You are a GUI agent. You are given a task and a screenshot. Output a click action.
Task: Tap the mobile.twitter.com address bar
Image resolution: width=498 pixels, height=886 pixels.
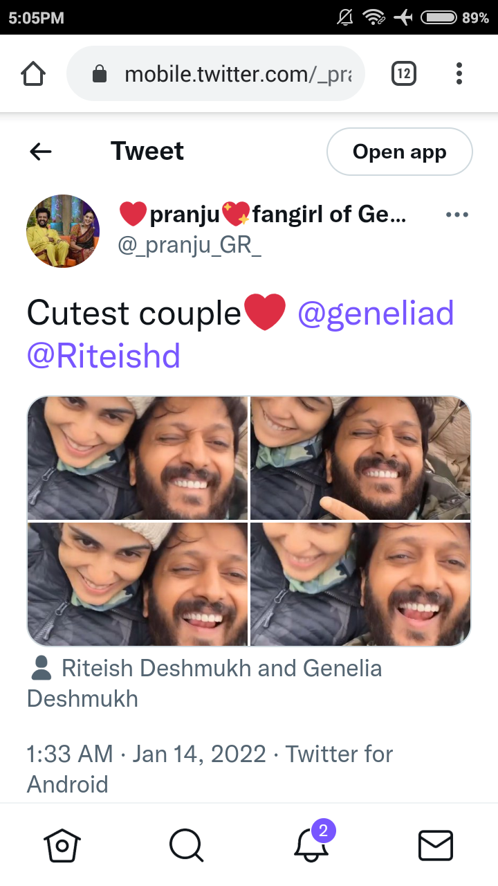click(216, 73)
